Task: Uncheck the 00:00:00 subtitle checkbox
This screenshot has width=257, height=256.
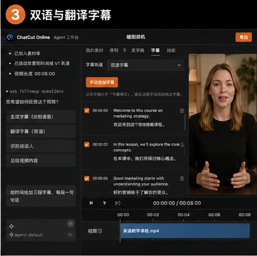Action: tap(87, 111)
